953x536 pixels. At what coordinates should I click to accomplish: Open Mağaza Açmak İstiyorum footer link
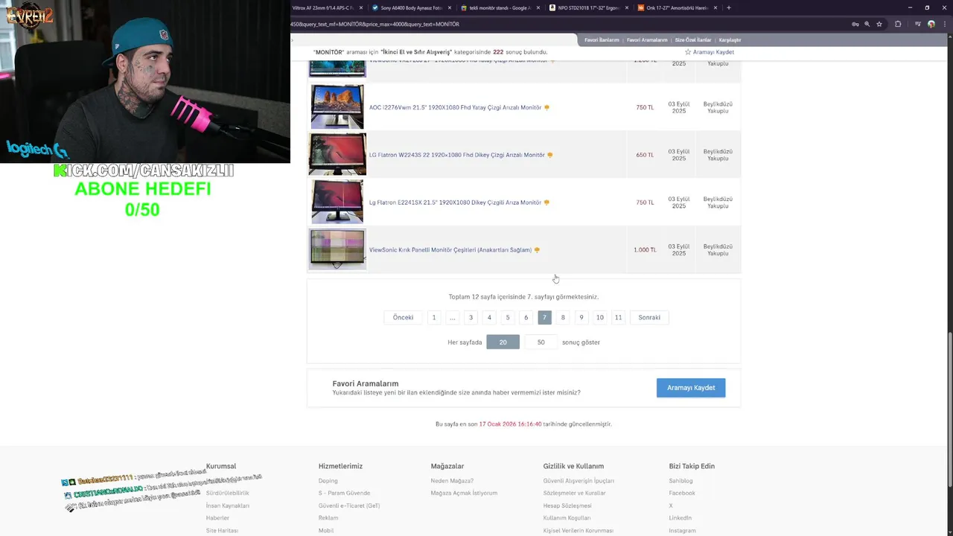(464, 493)
